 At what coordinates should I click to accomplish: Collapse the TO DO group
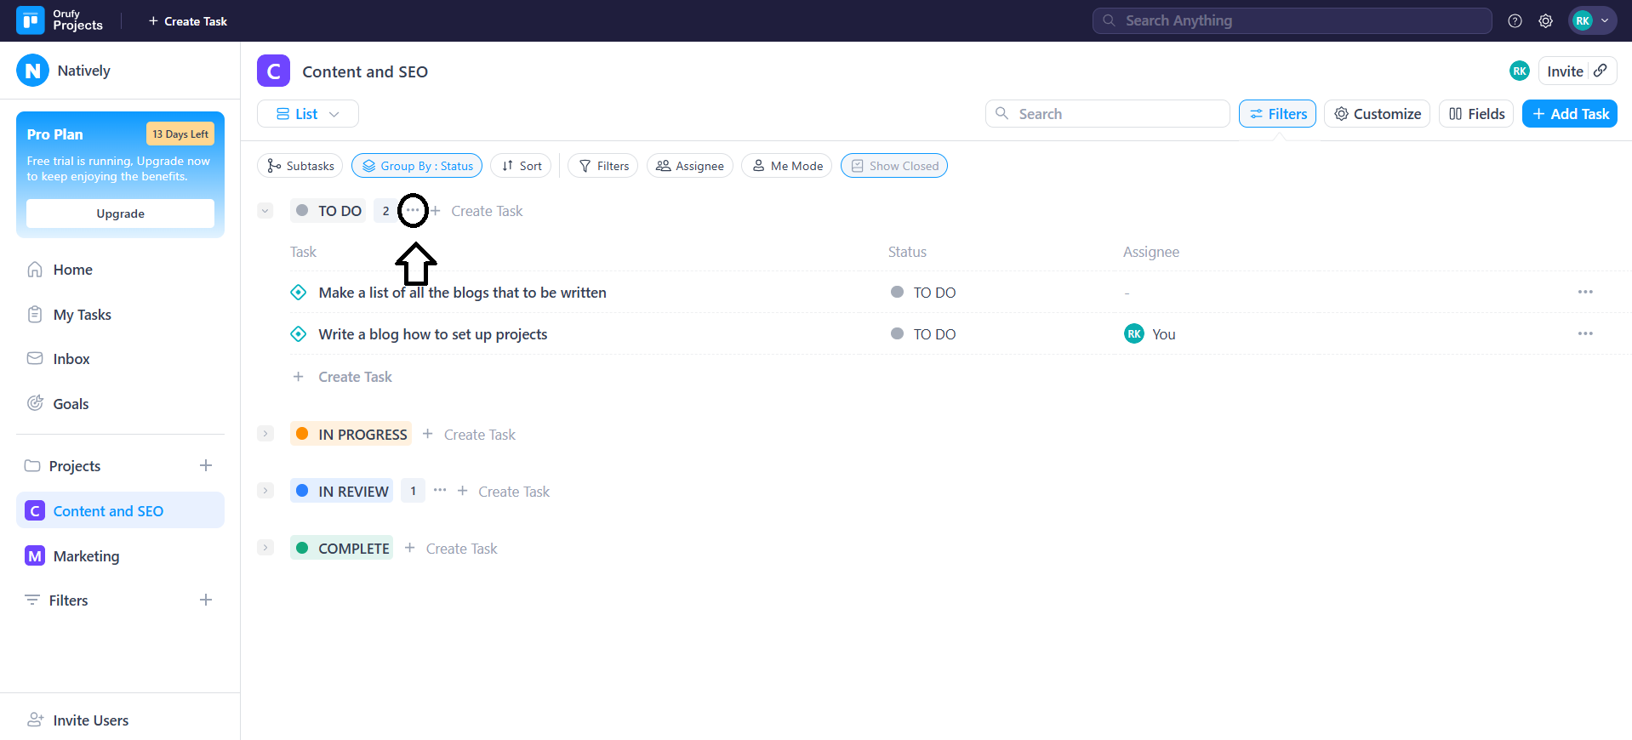click(265, 211)
